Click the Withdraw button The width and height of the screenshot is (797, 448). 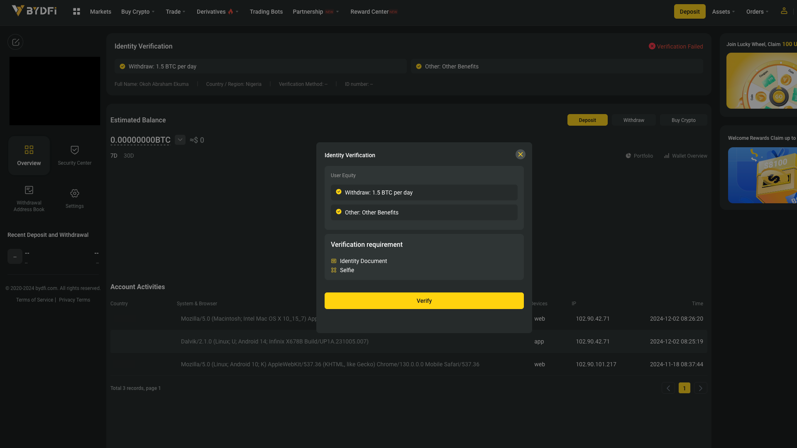click(x=633, y=120)
